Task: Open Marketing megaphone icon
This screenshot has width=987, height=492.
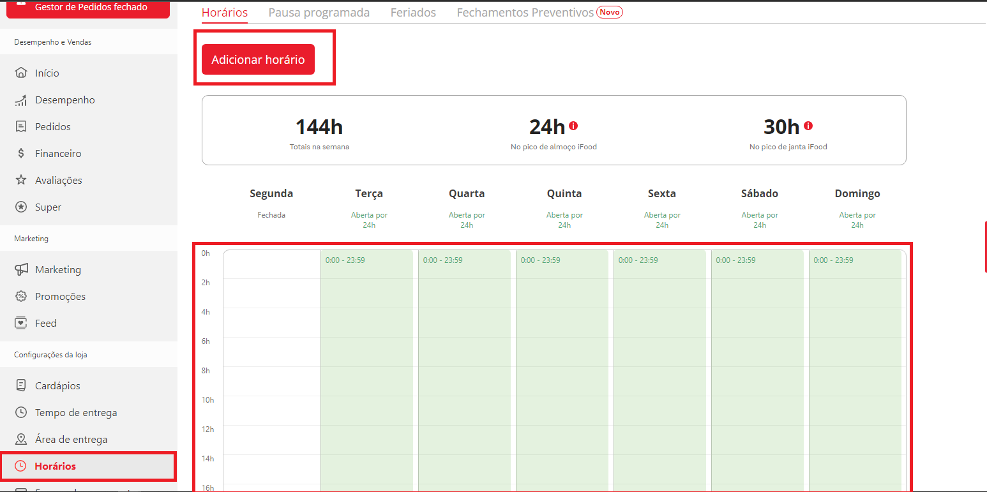Action: (21, 270)
